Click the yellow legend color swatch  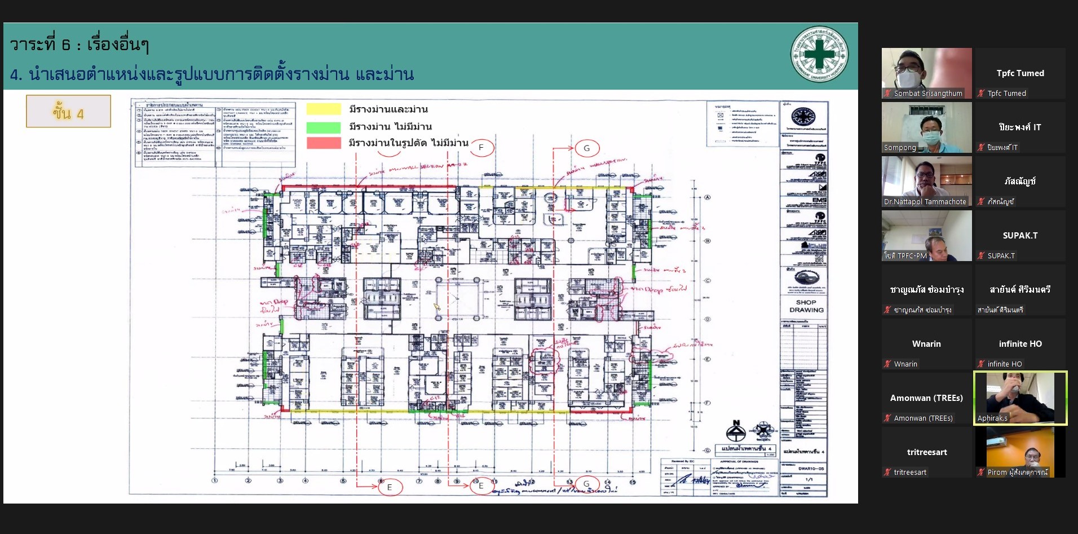point(324,109)
